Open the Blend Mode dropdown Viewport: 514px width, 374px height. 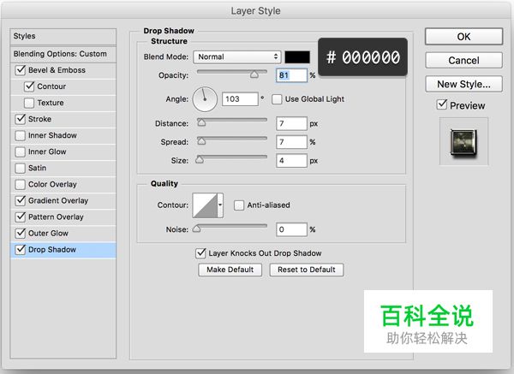click(237, 57)
